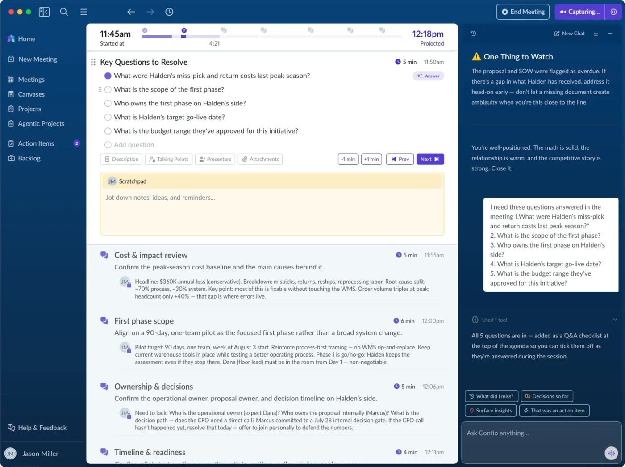The width and height of the screenshot is (625, 467).
Task: Go to Home in the sidebar
Action: tap(27, 39)
